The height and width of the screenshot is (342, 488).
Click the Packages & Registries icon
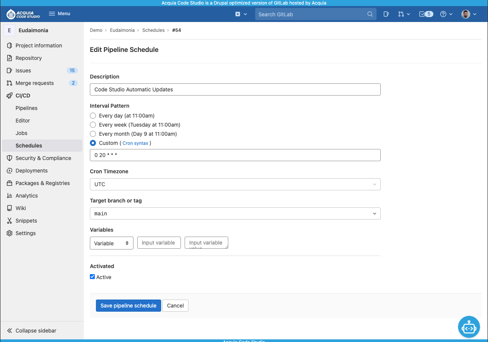9,183
